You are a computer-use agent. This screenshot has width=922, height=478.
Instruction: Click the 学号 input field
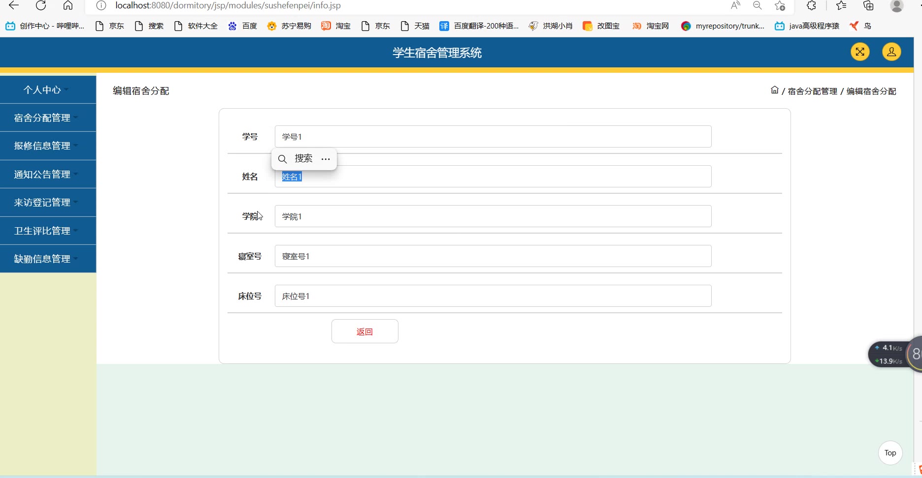point(493,136)
